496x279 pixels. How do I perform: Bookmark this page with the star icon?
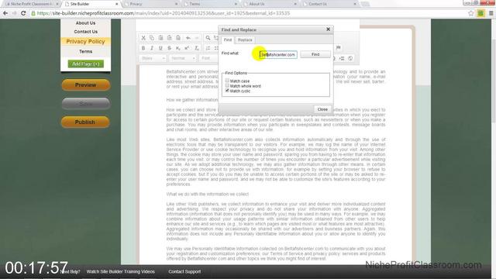coord(471,13)
